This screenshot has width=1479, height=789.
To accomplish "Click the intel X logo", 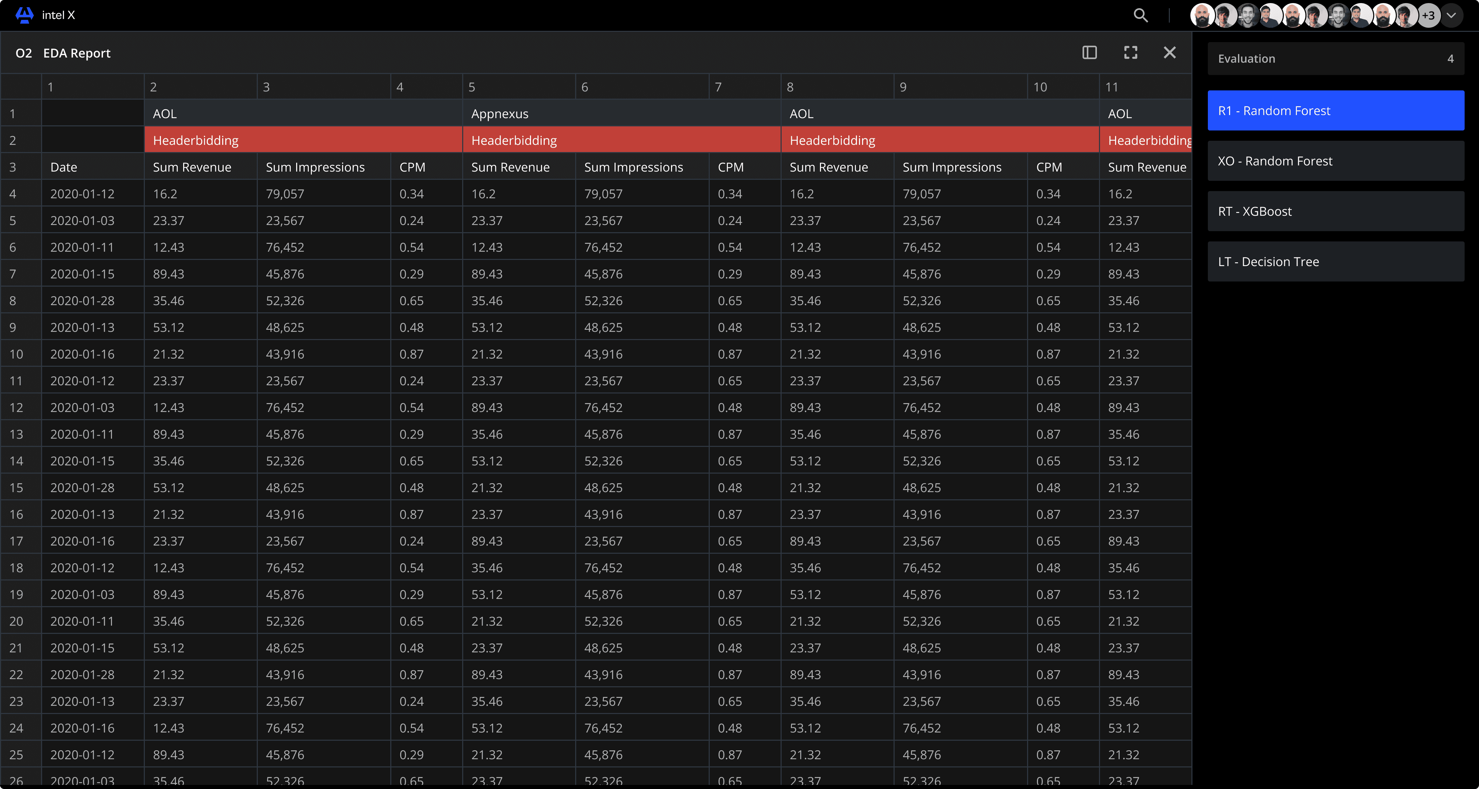I will pos(25,15).
